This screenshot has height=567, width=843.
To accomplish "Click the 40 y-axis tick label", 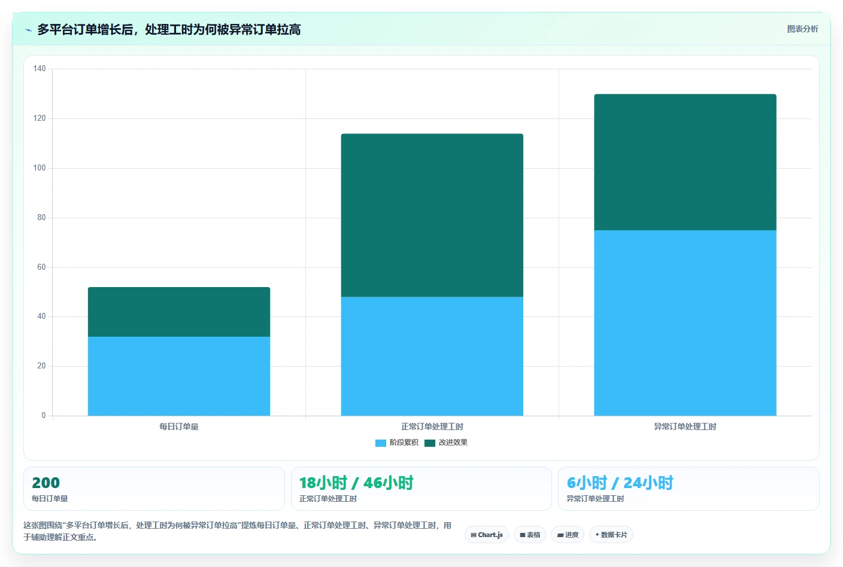I will coord(41,316).
